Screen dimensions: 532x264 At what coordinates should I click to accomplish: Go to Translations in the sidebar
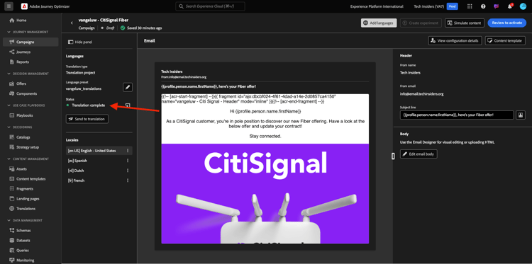[x=26, y=209]
